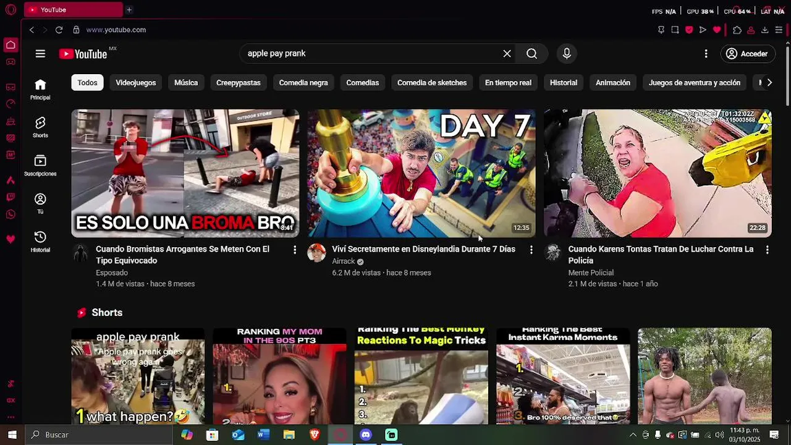
Task: Select the Juegos de aventura y acción chip
Action: 695,83
